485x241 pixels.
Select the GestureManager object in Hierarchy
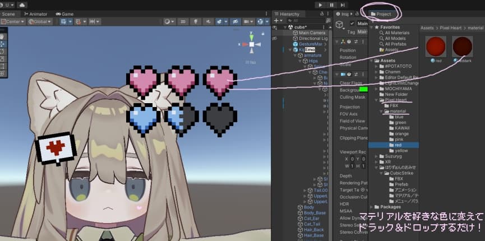click(x=307, y=44)
